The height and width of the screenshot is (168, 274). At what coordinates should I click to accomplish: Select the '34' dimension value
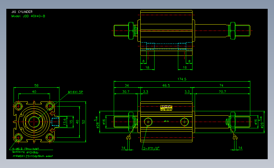click(x=127, y=85)
